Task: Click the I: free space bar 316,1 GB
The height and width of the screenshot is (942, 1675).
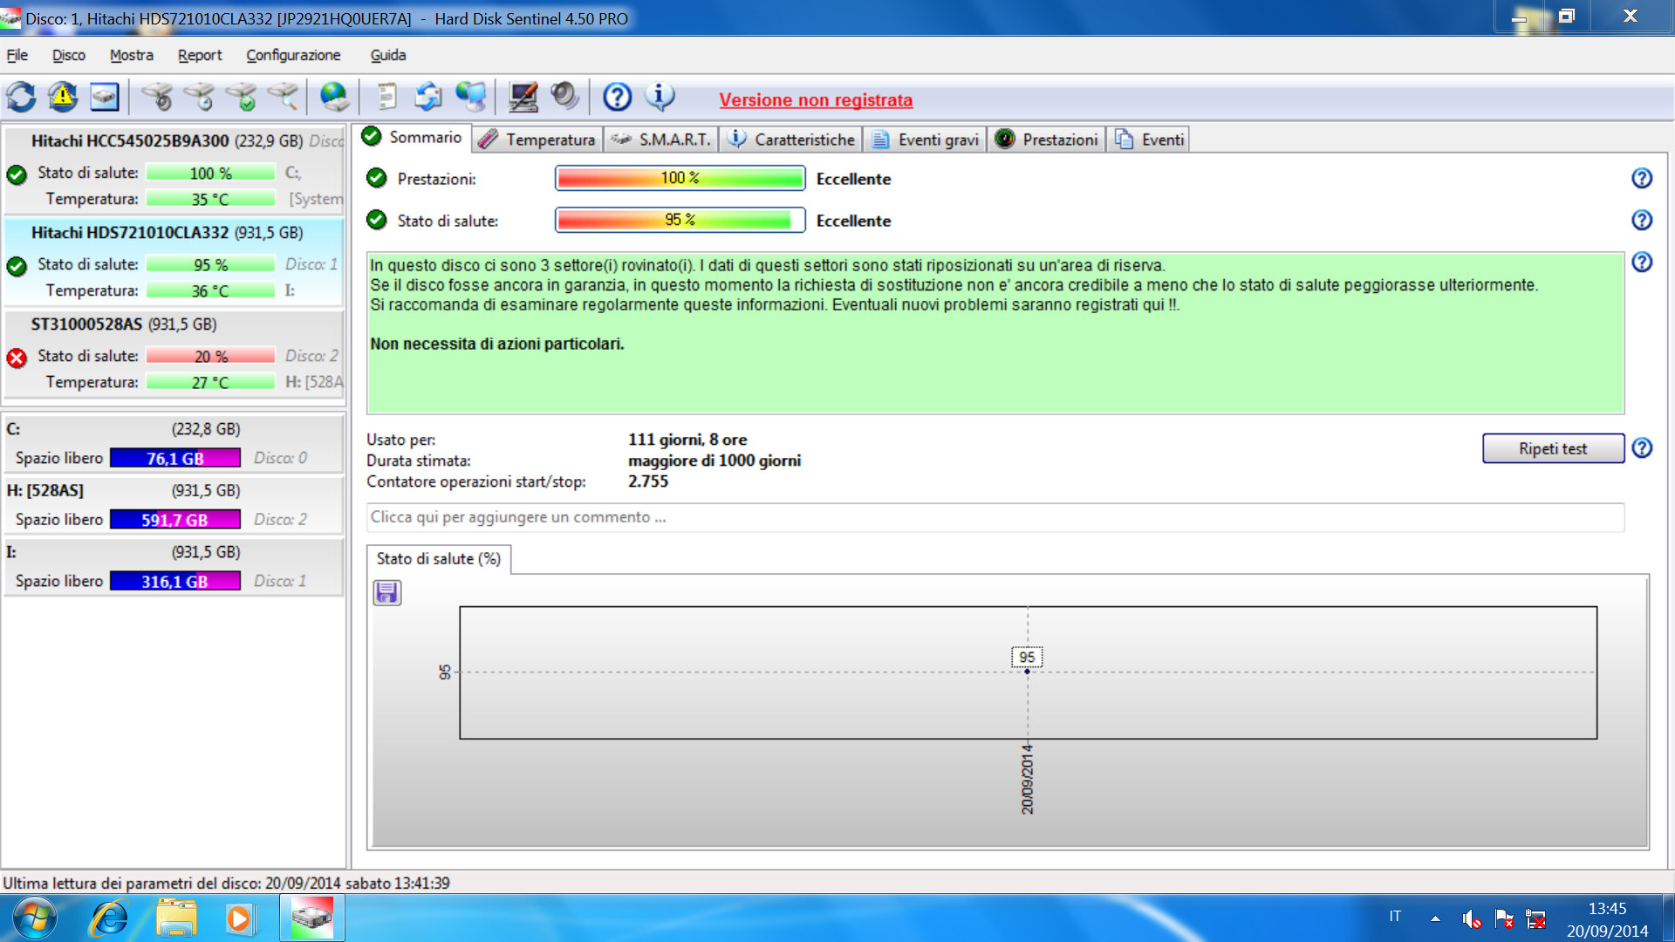Action: (x=174, y=581)
